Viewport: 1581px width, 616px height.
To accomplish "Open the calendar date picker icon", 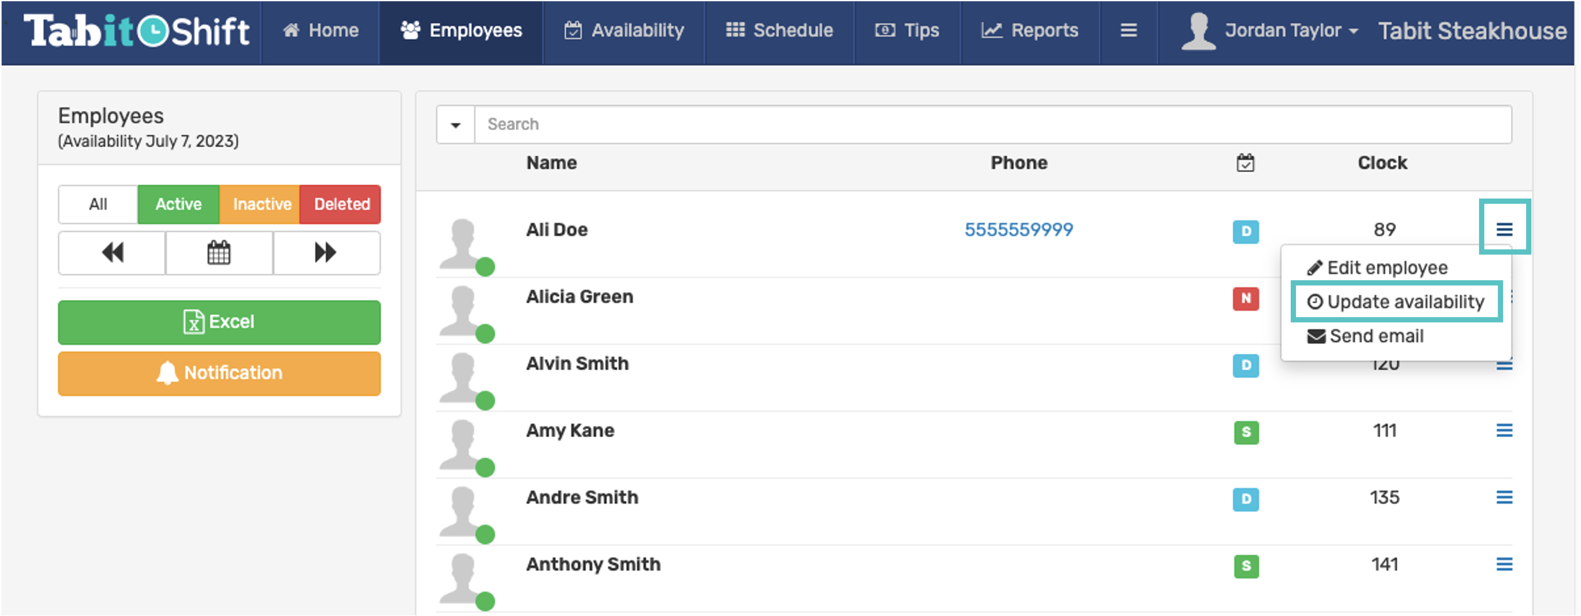I will [218, 252].
